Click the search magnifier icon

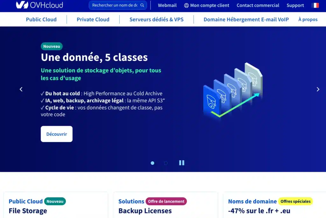pyautogui.click(x=142, y=5)
